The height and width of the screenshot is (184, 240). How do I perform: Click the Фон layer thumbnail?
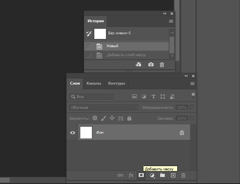86,133
